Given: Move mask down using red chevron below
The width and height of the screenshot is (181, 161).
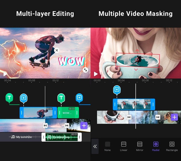Looking at the screenshot, I should (136, 70).
